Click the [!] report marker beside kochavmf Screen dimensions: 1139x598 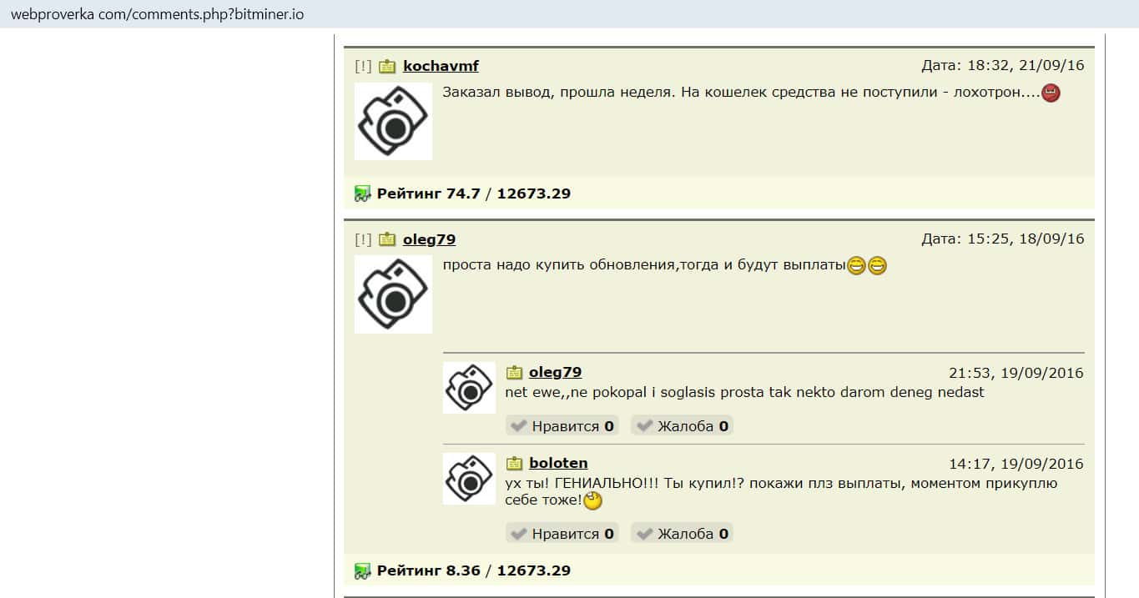(363, 66)
